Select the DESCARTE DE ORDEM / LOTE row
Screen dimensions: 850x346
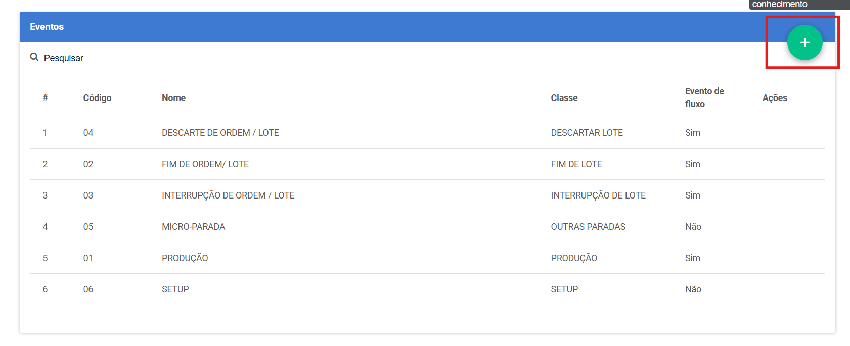[x=427, y=133]
